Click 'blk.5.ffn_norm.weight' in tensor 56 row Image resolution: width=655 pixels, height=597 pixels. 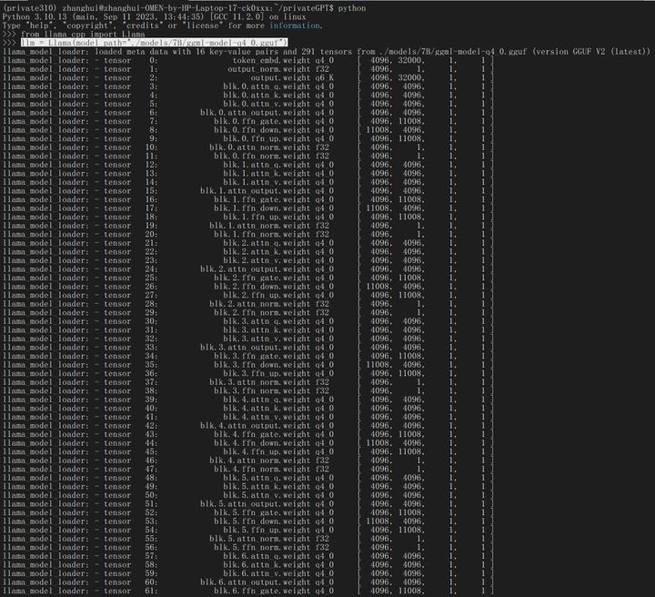click(x=262, y=547)
